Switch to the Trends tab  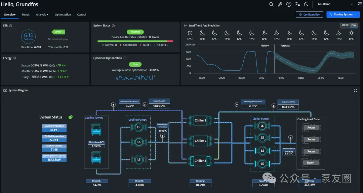26,15
